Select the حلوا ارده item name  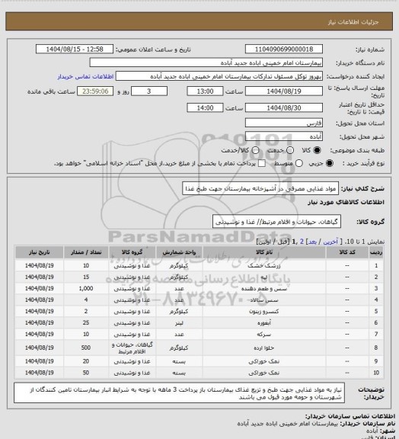(264, 348)
